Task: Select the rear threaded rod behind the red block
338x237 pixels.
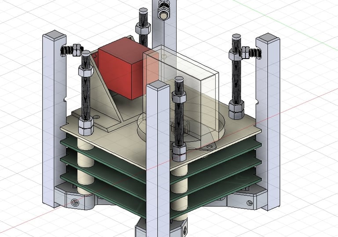Action: [143, 27]
